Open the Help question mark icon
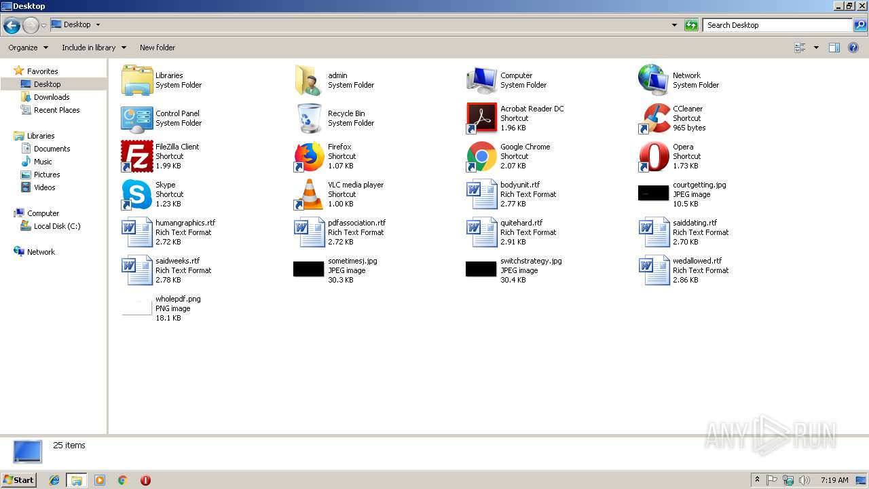The width and height of the screenshot is (869, 489). click(x=853, y=48)
